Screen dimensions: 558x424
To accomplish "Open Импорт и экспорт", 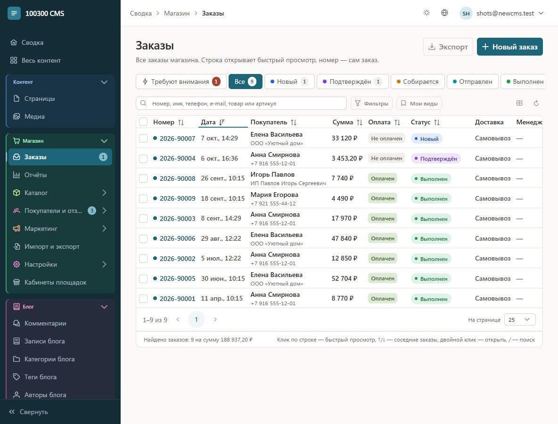I will coord(60,246).
